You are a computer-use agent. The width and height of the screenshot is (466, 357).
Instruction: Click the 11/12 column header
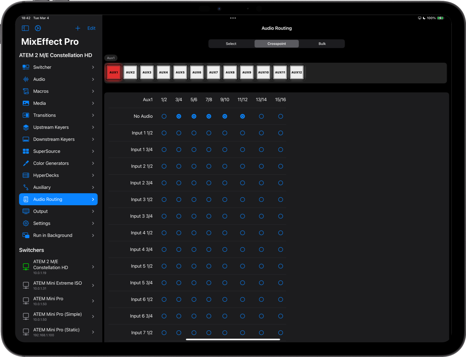243,99
